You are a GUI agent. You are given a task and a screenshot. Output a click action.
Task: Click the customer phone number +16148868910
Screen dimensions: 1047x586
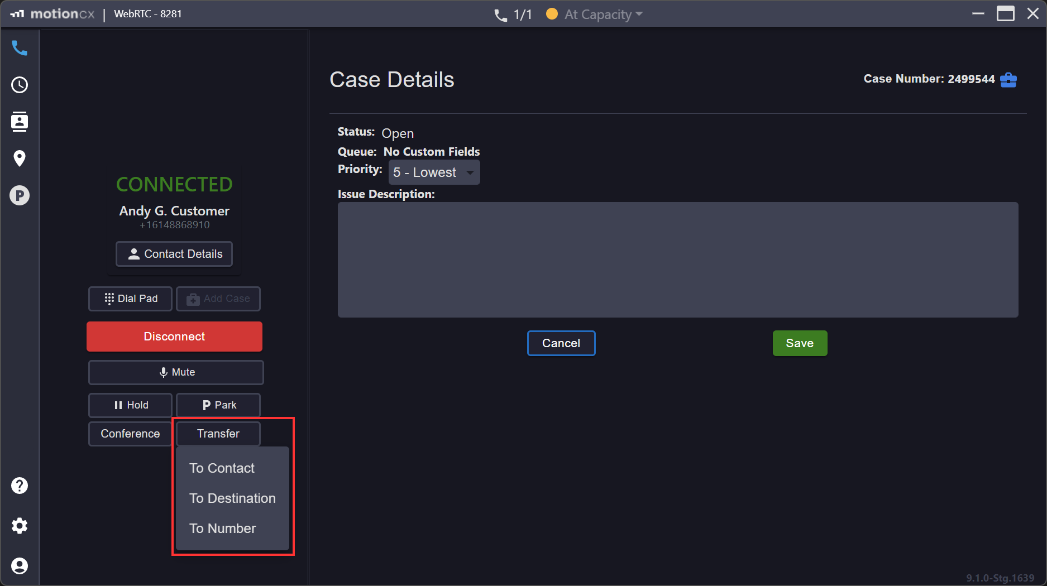[x=175, y=225]
